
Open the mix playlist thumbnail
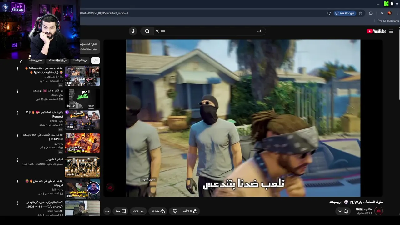82,167
